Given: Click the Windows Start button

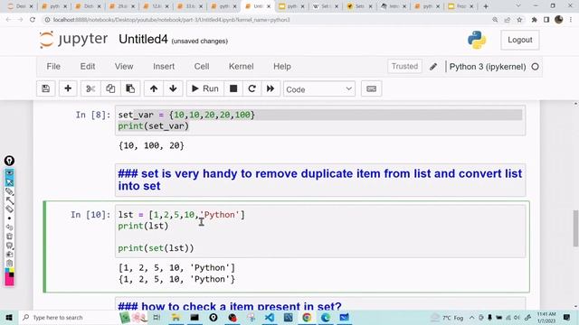Looking at the screenshot, I should tap(9, 317).
